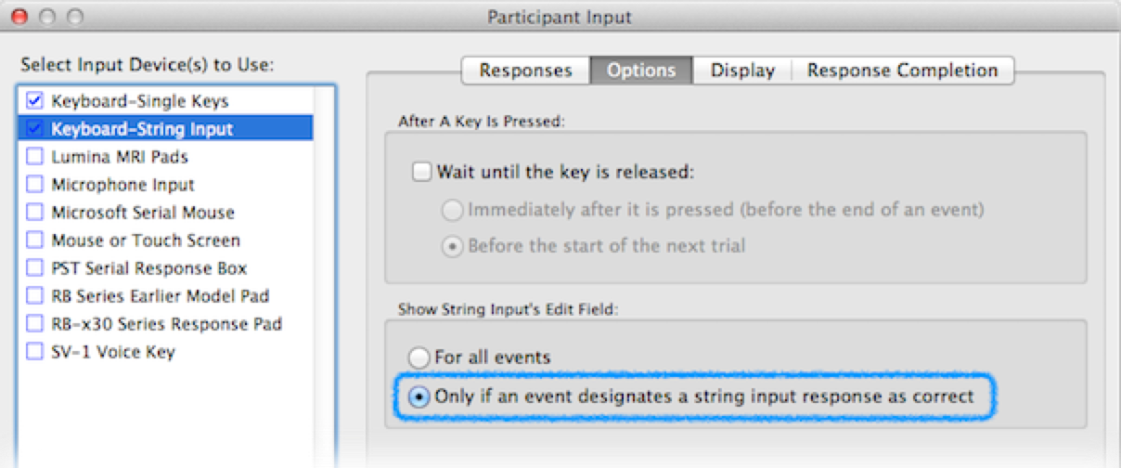1121x468 pixels.
Task: Enable Wait until the key is released
Action: tap(422, 172)
